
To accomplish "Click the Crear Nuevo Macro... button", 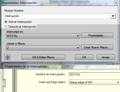I will click(97, 47).
